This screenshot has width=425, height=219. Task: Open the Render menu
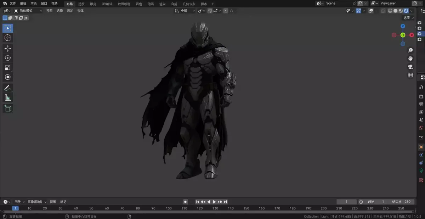tap(33, 3)
